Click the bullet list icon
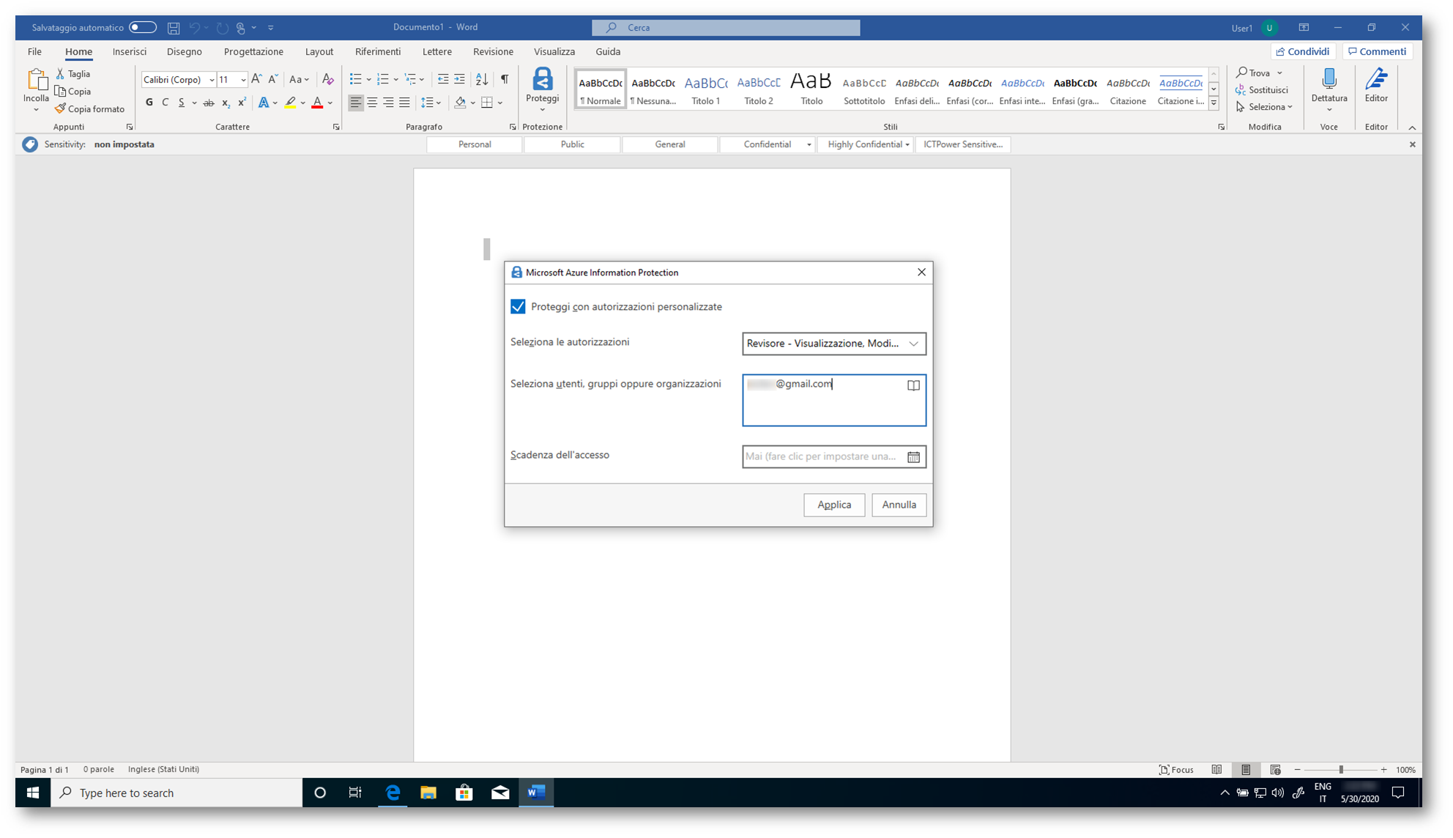This screenshot has width=1453, height=838. pos(355,79)
